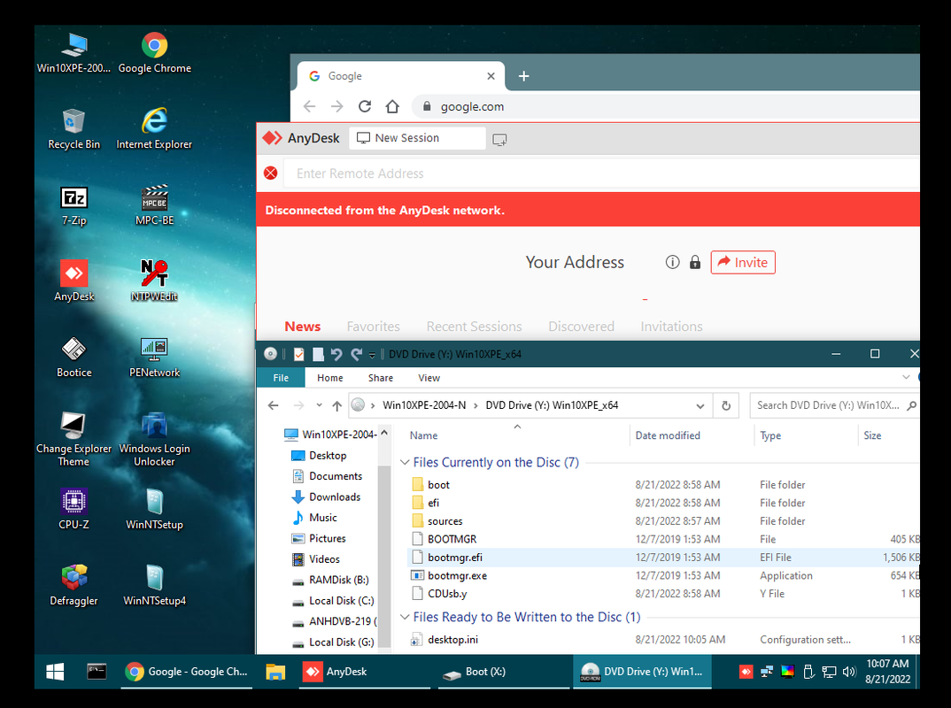This screenshot has height=708, width=951.
Task: Open AnyDesk Discovered tab
Action: [x=582, y=327]
